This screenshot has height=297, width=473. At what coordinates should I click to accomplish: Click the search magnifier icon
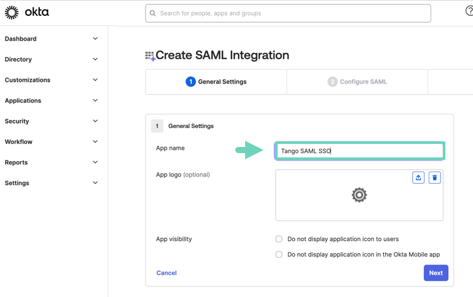point(153,14)
